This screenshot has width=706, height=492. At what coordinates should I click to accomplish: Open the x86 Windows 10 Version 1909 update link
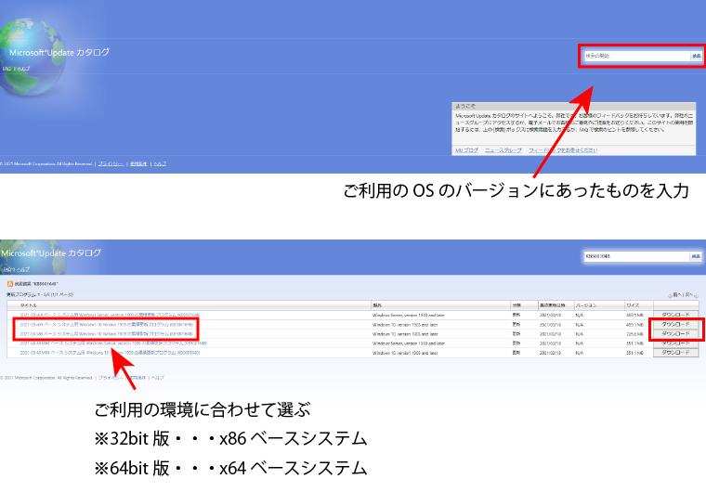coord(106,334)
